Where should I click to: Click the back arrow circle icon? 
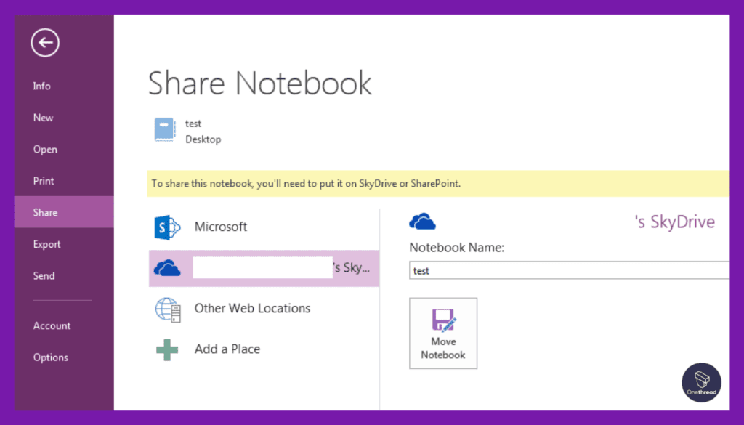(45, 43)
